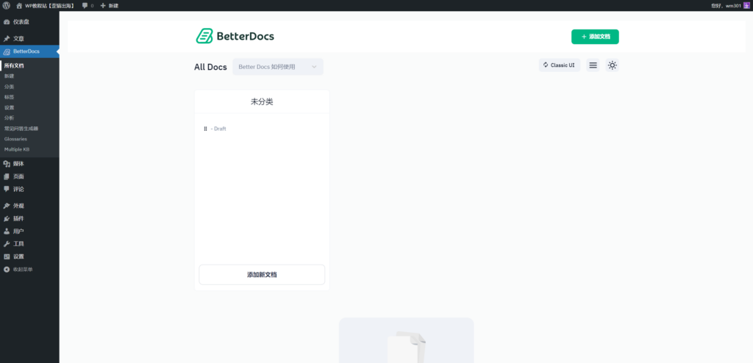Image resolution: width=753 pixels, height=363 pixels.
Task: Expand the Better Docs 如何使用 dropdown
Action: tap(277, 67)
